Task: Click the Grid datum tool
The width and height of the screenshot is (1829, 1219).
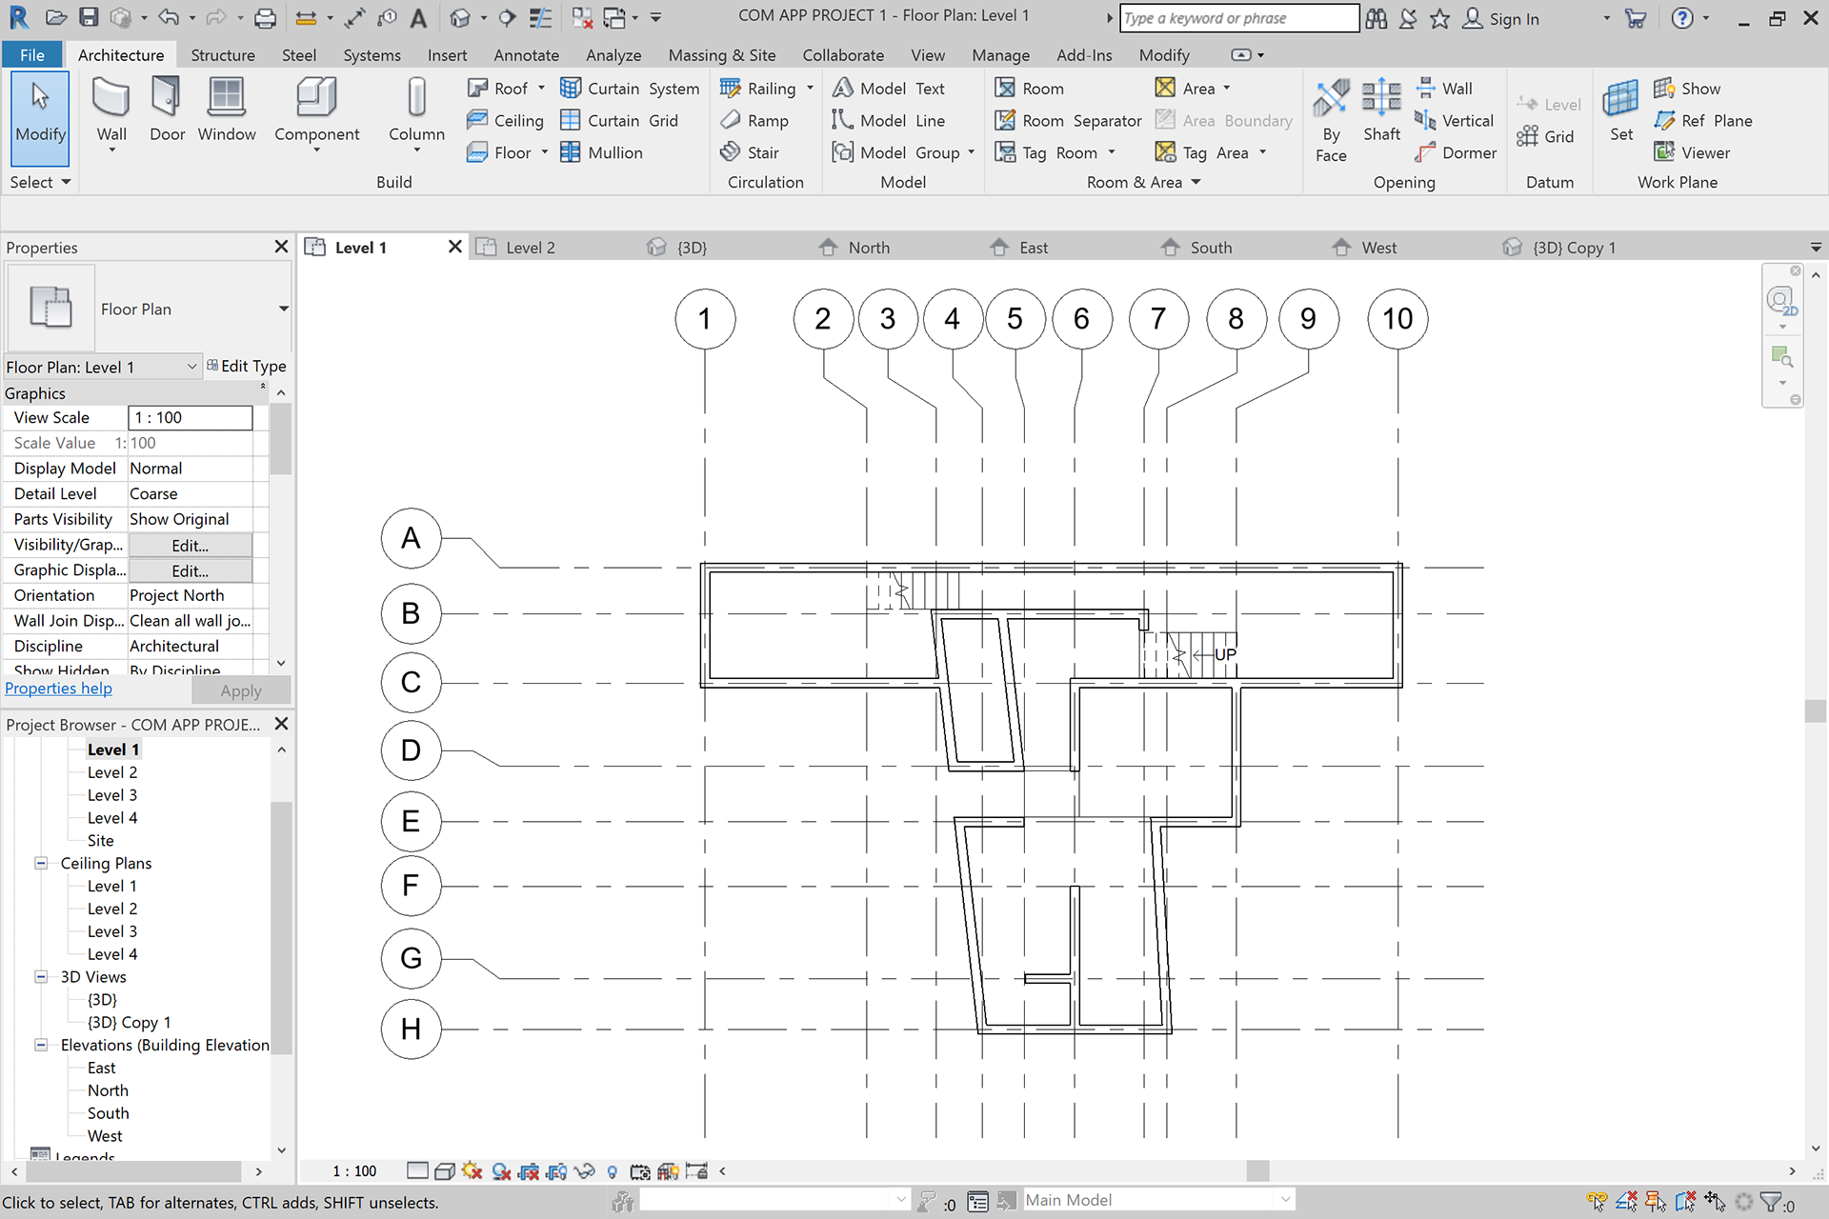Action: click(1545, 136)
